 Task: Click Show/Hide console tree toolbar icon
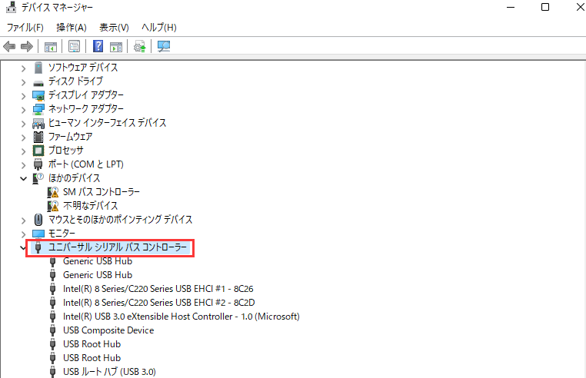point(51,46)
